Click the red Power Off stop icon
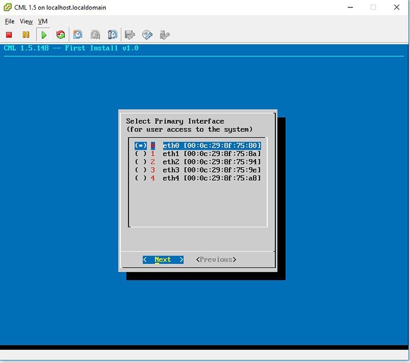Image resolution: width=410 pixels, height=363 pixels. coord(9,35)
